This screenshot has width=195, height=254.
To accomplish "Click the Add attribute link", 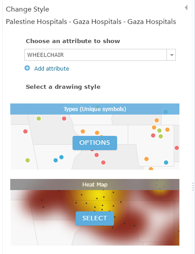I will pyautogui.click(x=52, y=68).
